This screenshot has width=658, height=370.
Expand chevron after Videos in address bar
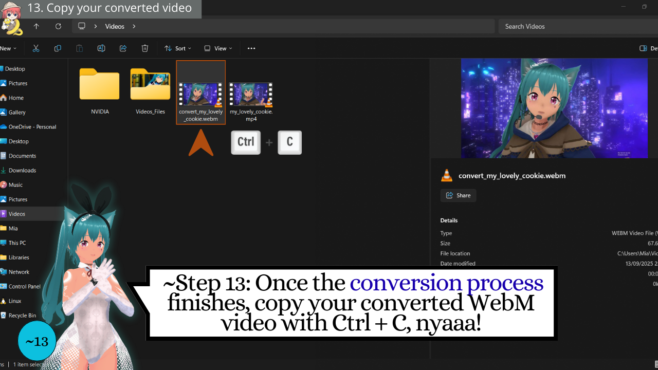coord(134,26)
